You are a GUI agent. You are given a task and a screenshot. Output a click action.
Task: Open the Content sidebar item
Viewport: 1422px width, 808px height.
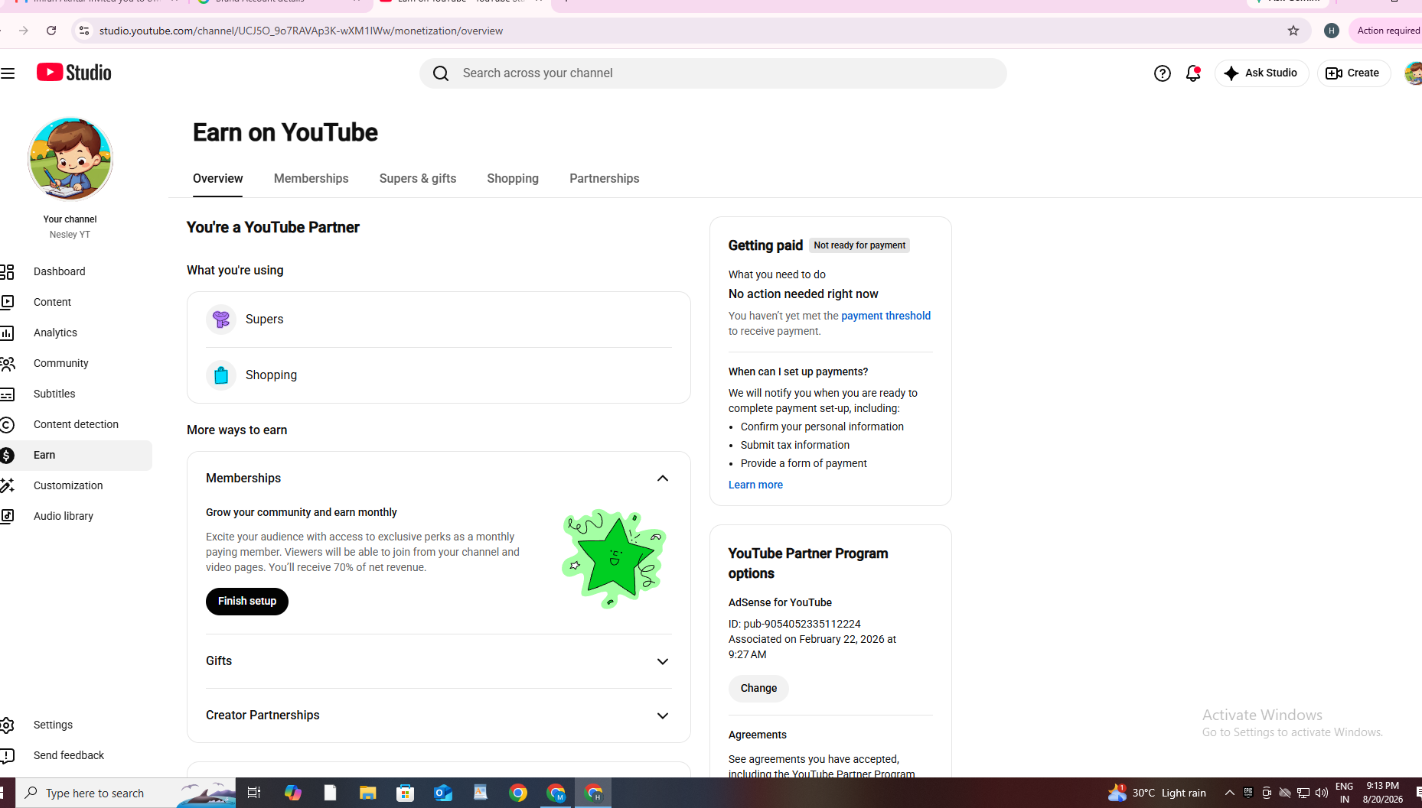click(x=75, y=302)
